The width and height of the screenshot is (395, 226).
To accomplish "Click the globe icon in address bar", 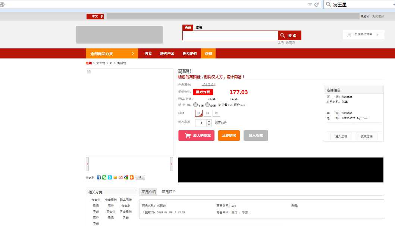I will [2, 4].
